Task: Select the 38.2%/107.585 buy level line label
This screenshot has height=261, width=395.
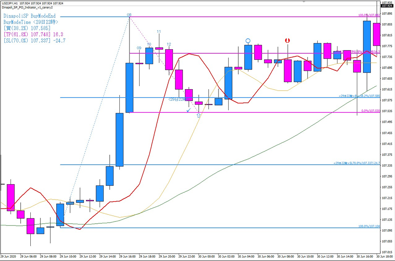Action: (x=359, y=96)
